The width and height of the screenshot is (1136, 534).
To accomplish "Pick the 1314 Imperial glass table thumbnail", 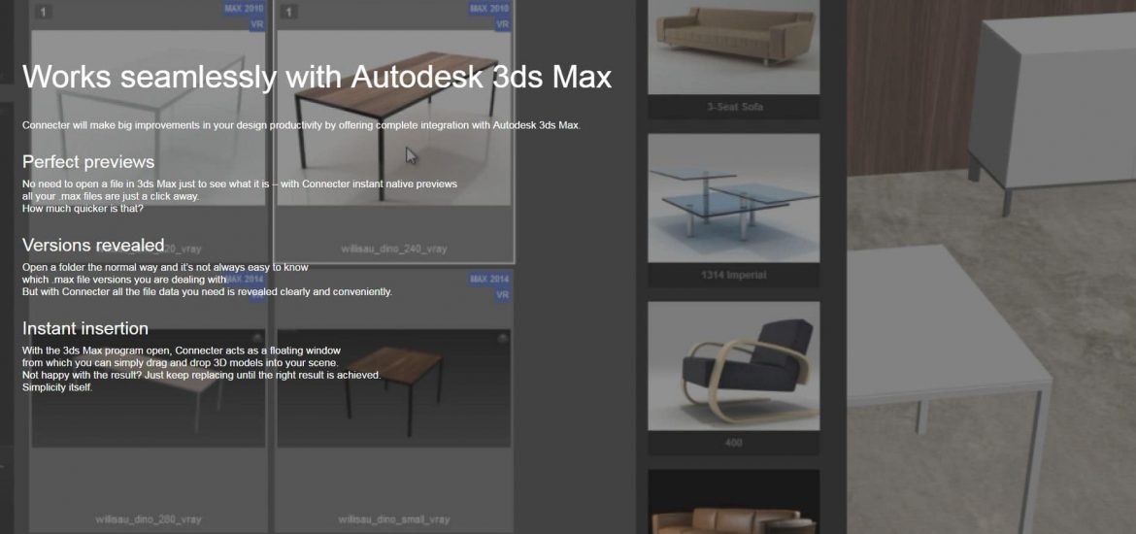I will pyautogui.click(x=733, y=197).
